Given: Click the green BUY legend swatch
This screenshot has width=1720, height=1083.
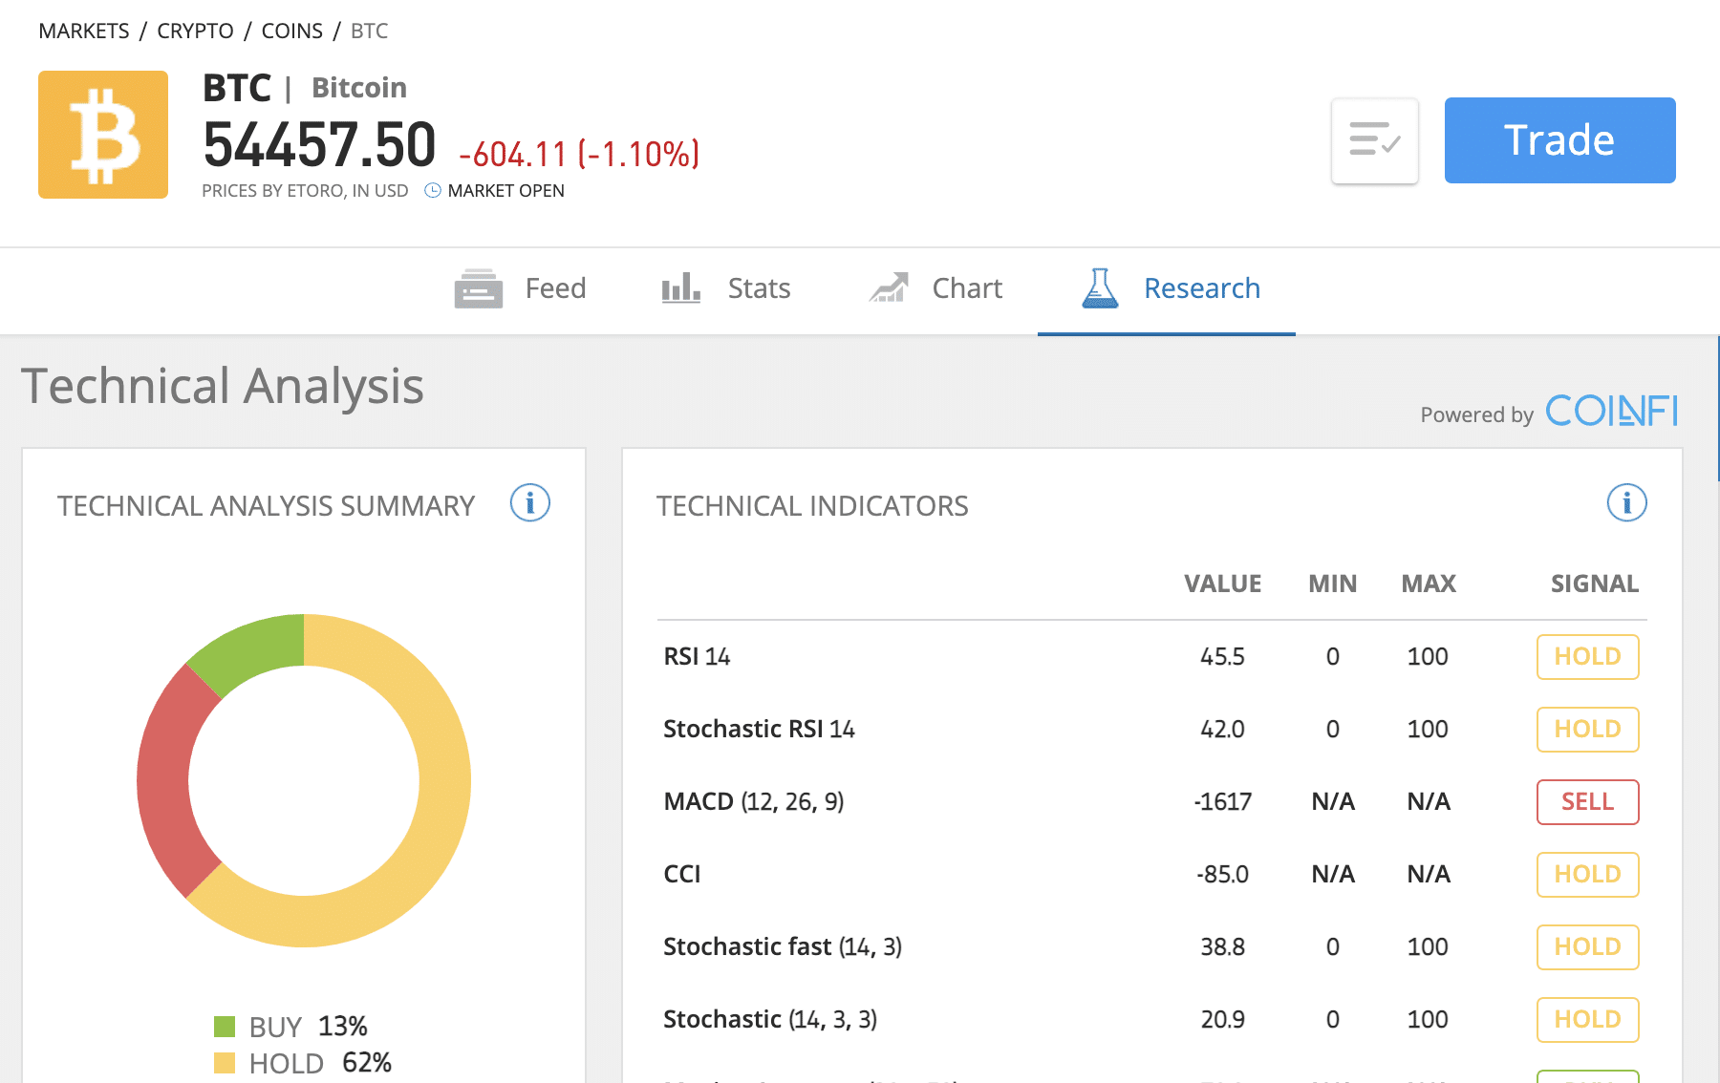Looking at the screenshot, I should tap(225, 1027).
